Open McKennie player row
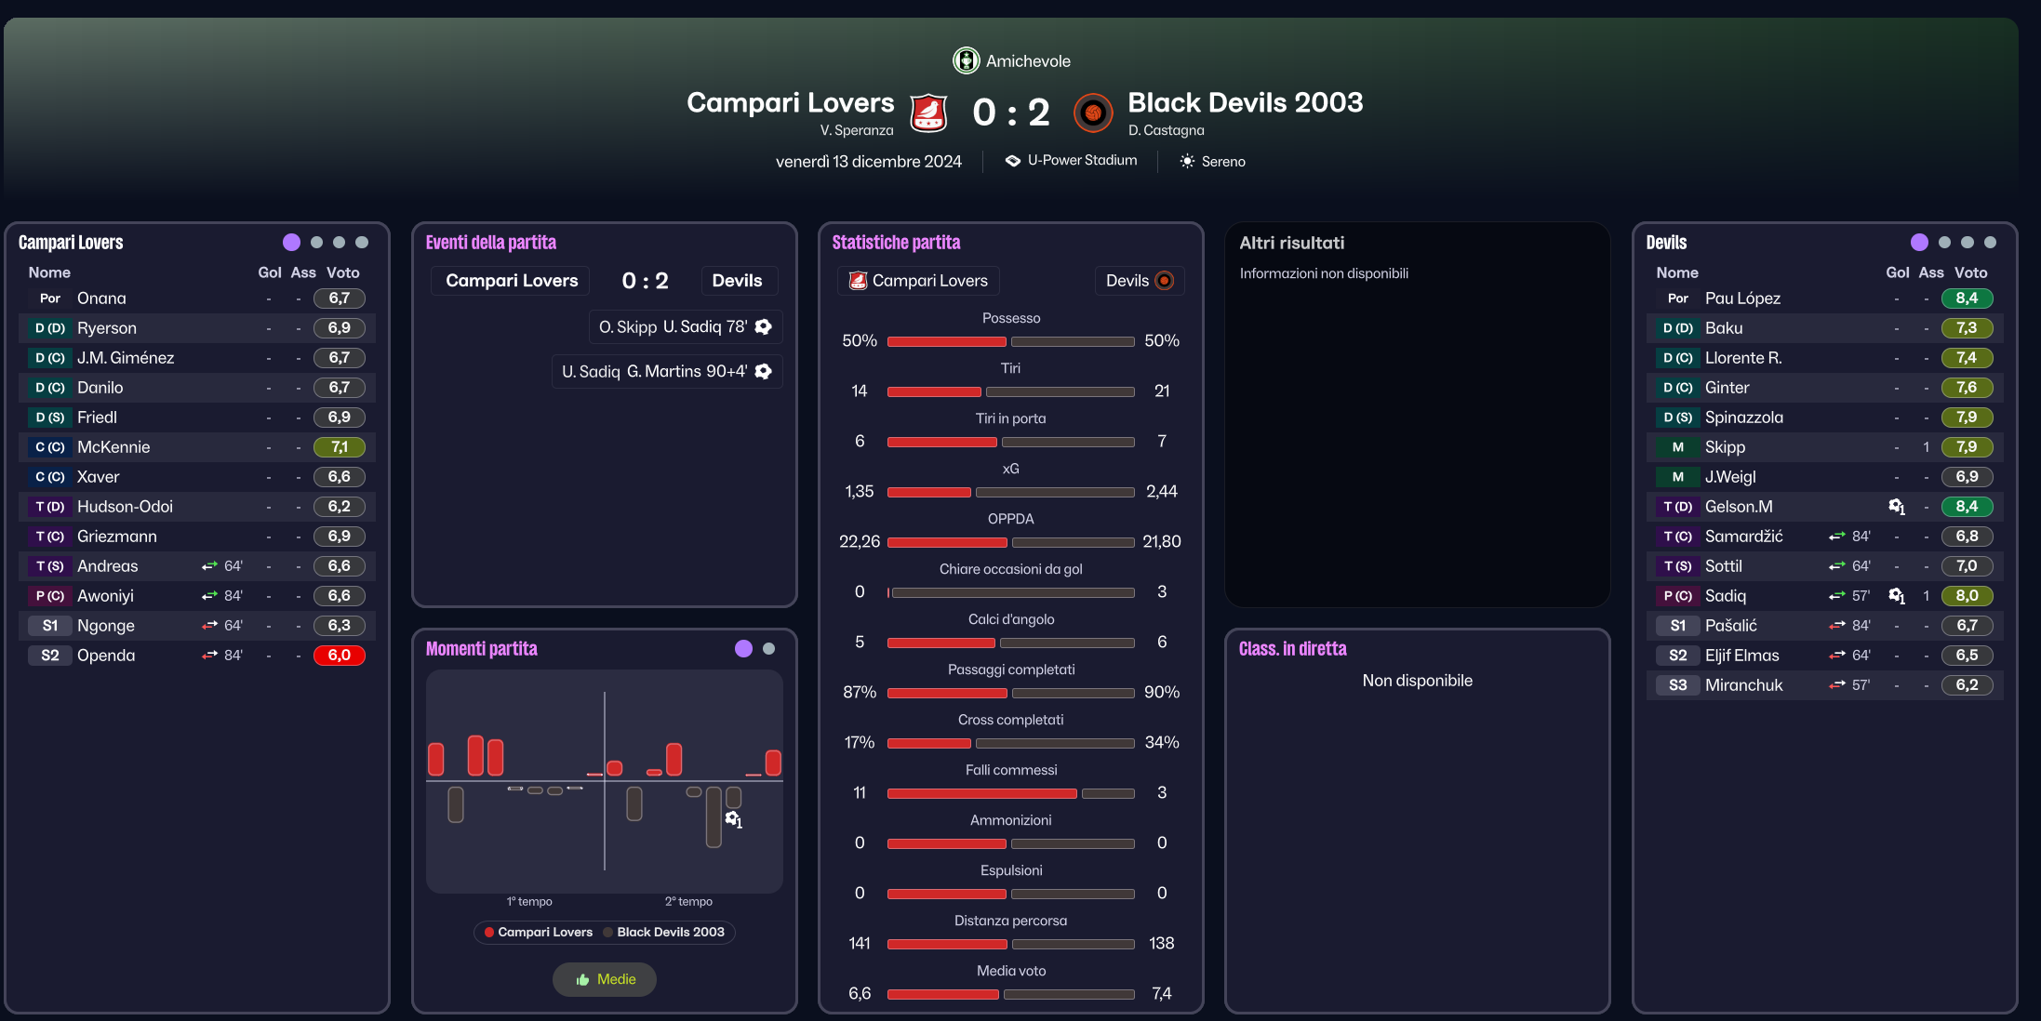The height and width of the screenshot is (1021, 2041). (x=196, y=447)
